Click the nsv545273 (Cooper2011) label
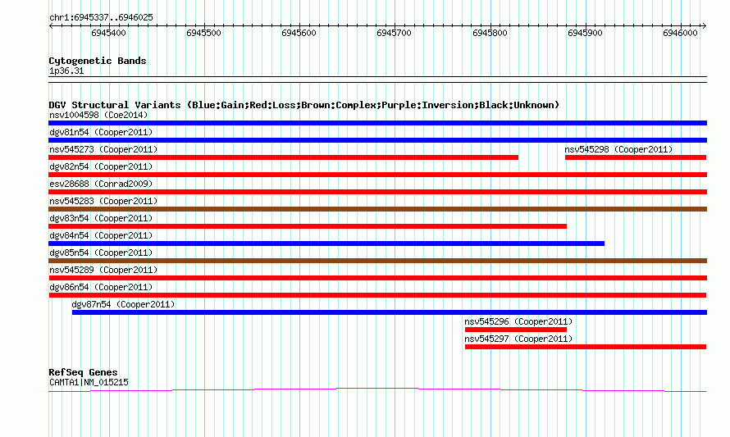 click(103, 149)
